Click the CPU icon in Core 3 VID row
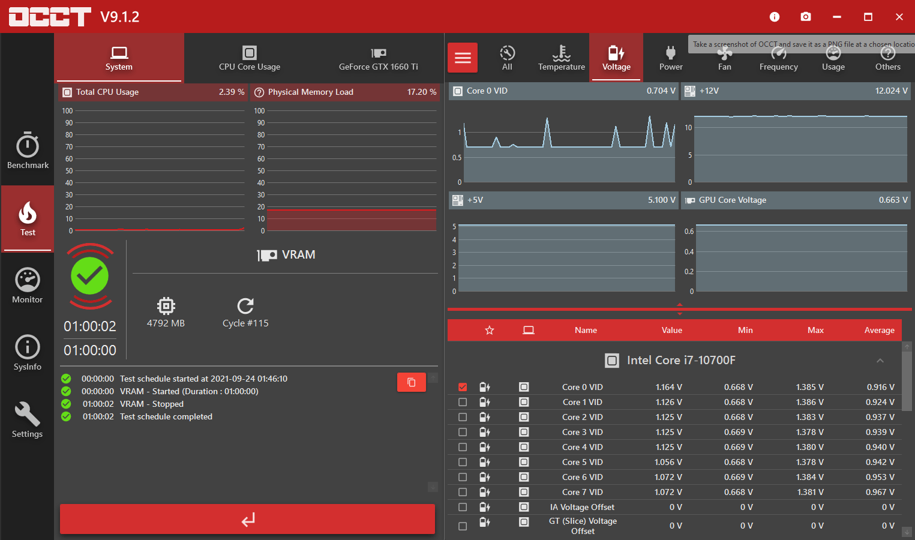 [x=524, y=432]
